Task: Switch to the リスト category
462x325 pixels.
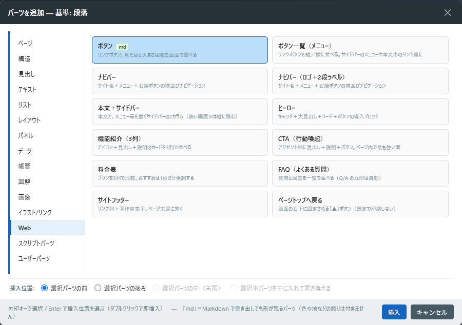Action: point(48,105)
